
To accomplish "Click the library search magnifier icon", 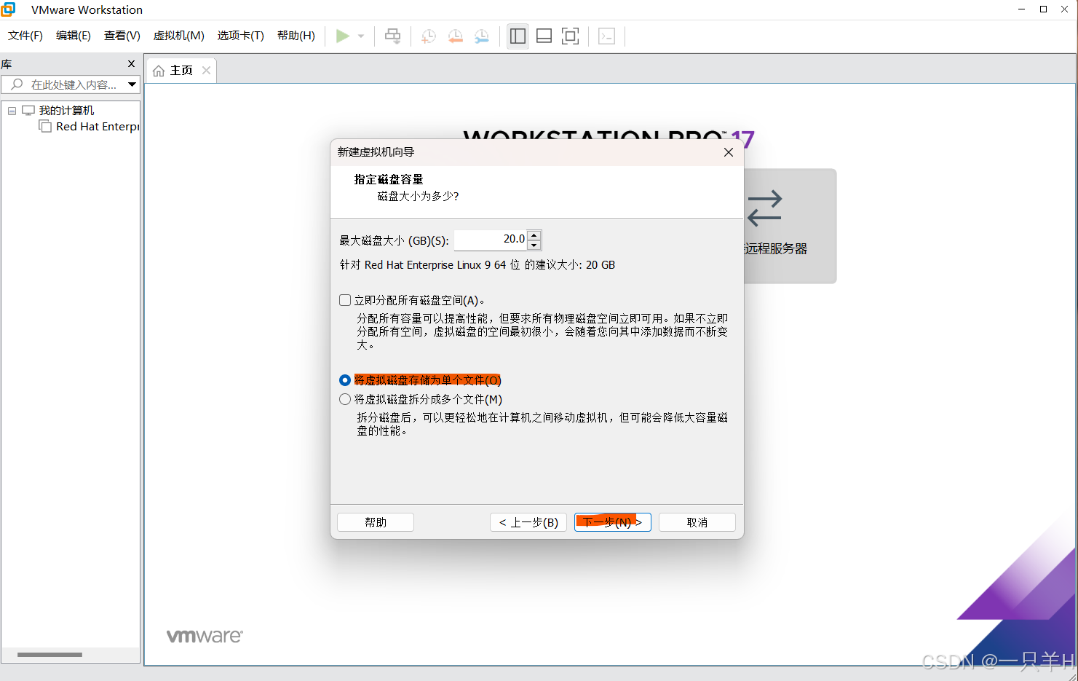I will click(17, 84).
